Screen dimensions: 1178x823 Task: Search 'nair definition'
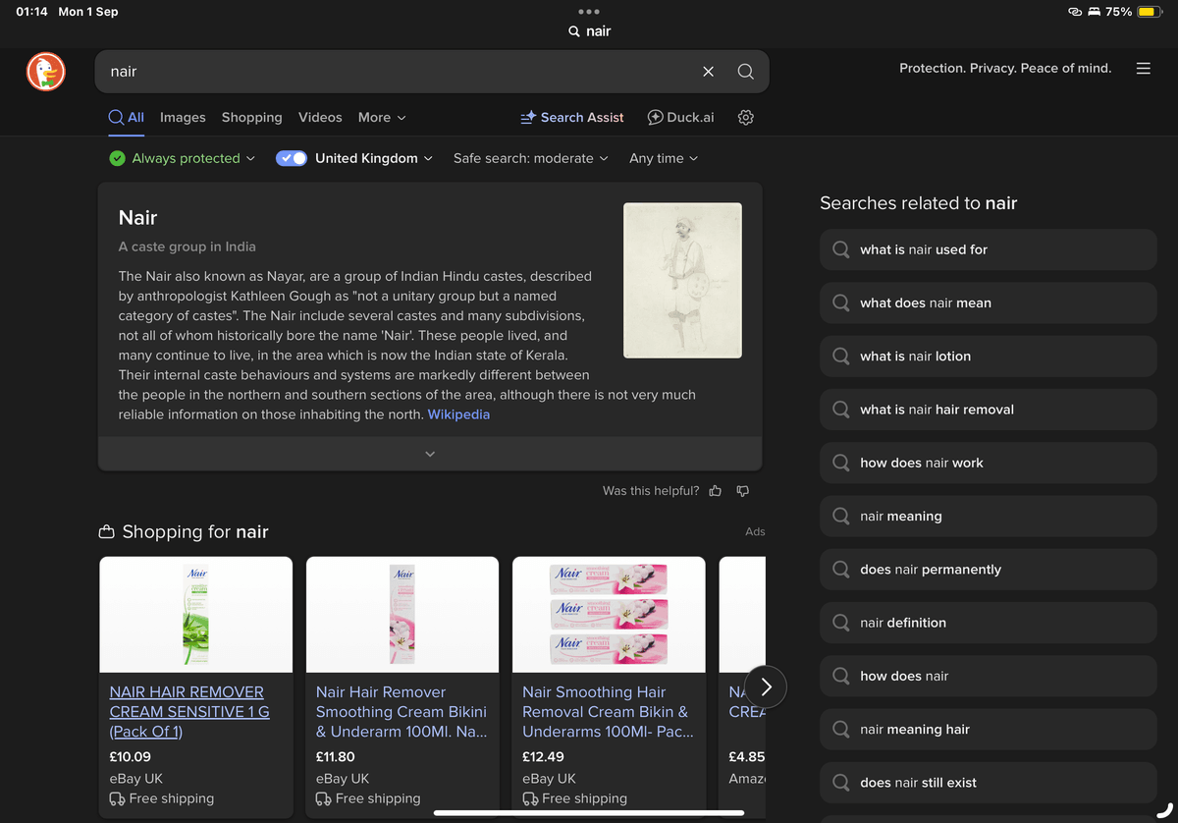coord(989,623)
